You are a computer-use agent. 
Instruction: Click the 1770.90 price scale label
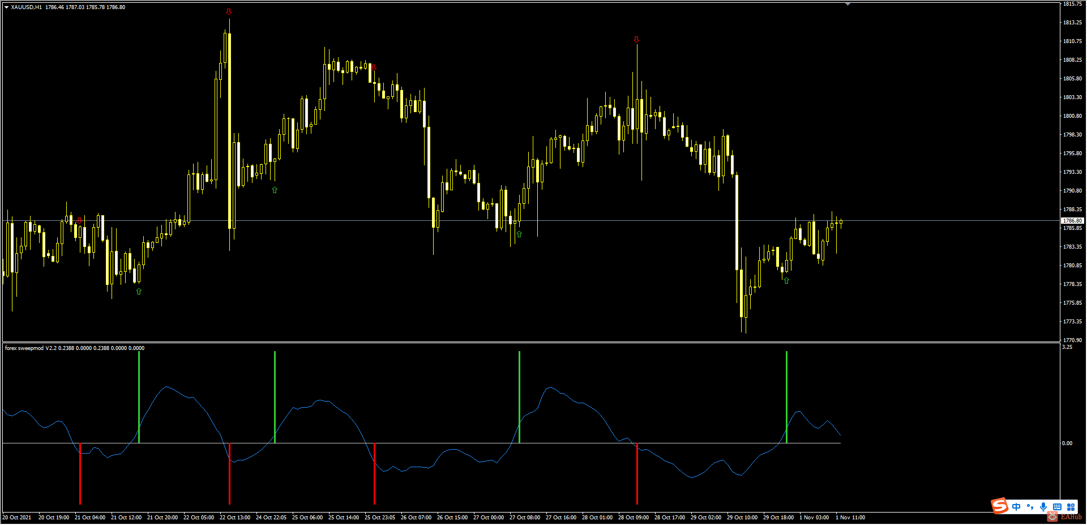1072,340
